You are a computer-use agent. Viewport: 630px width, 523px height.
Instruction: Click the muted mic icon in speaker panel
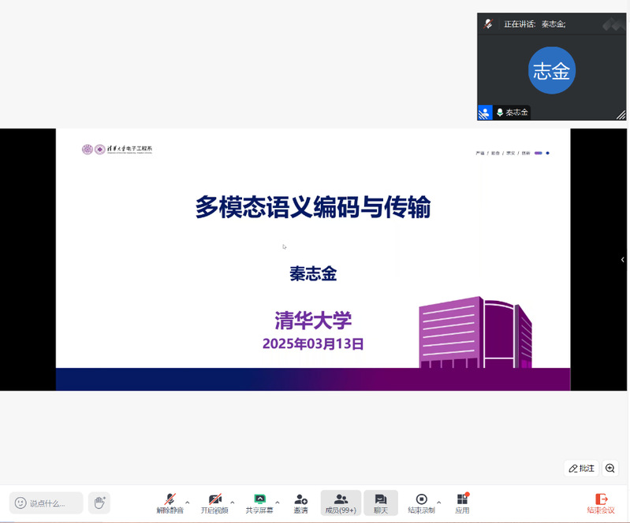coord(489,24)
